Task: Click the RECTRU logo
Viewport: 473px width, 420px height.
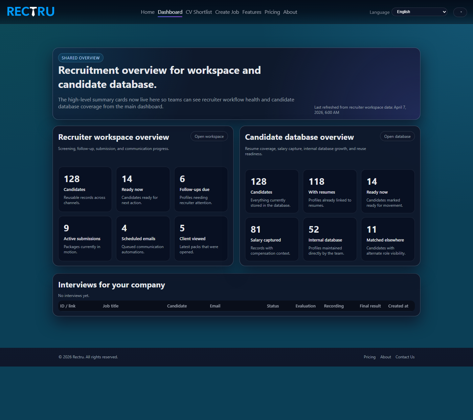Action: point(31,11)
